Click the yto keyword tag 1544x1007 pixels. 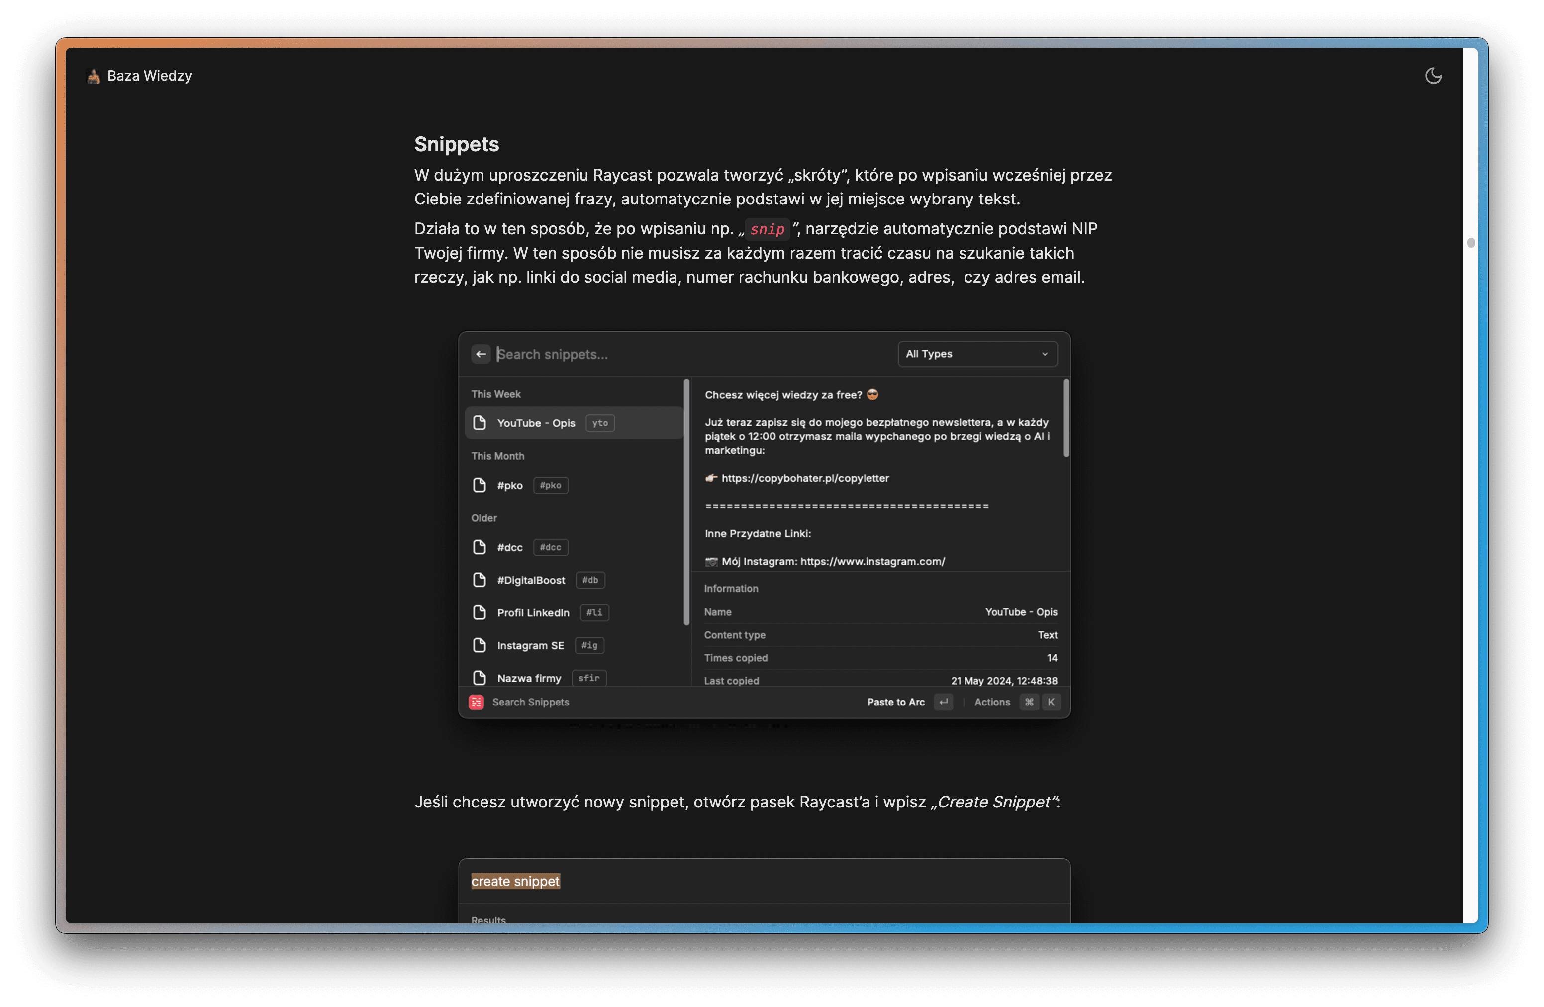pyautogui.click(x=600, y=423)
